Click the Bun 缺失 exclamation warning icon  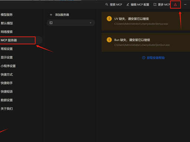[109, 40]
